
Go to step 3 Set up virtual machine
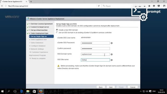pos(38,30)
